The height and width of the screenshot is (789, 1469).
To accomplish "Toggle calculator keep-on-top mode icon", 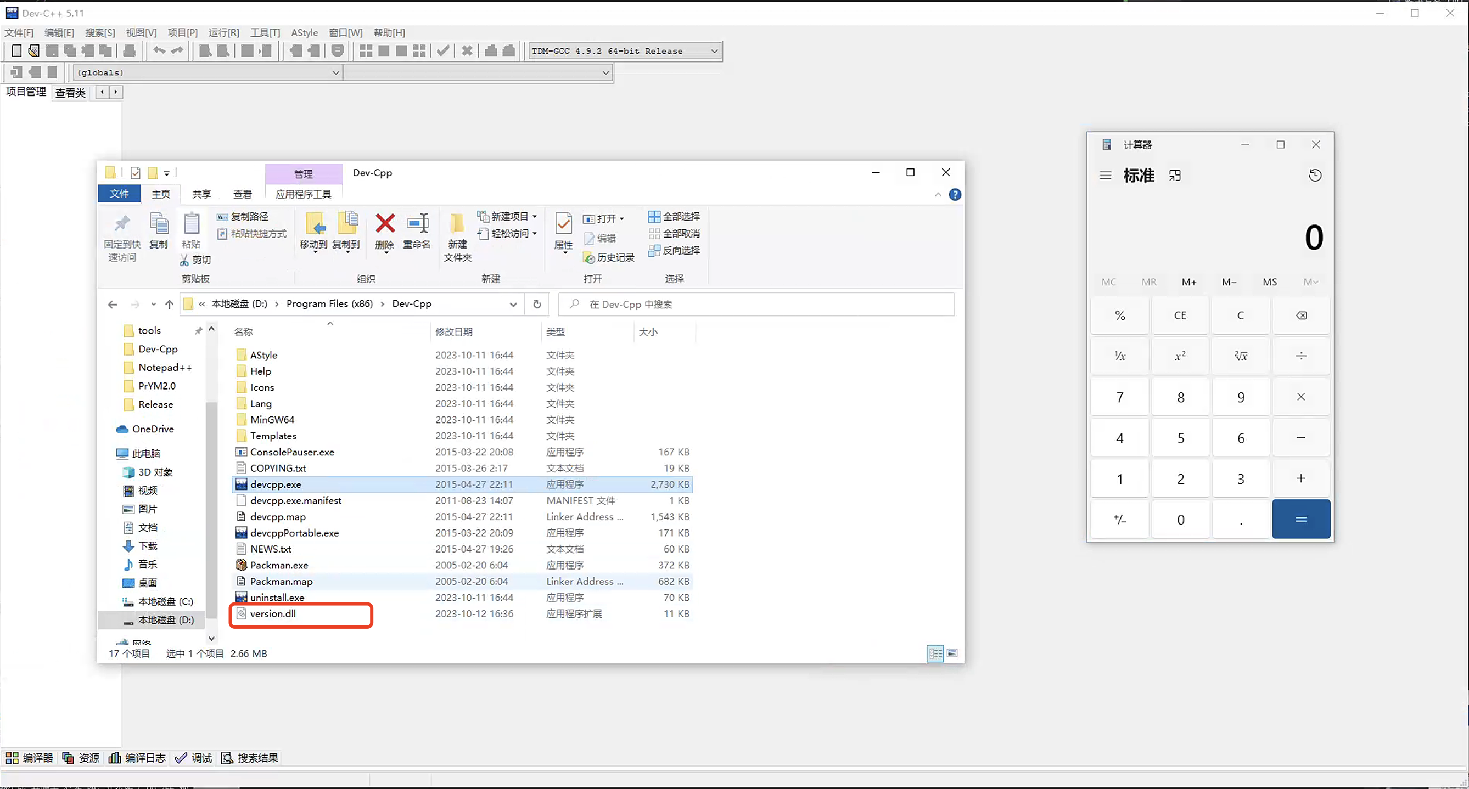I will 1175,176.
